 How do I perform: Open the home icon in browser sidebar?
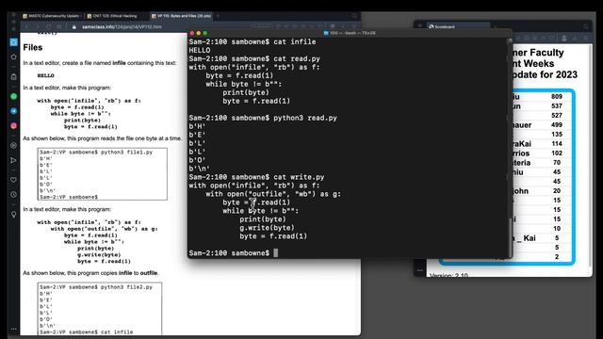[13, 56]
